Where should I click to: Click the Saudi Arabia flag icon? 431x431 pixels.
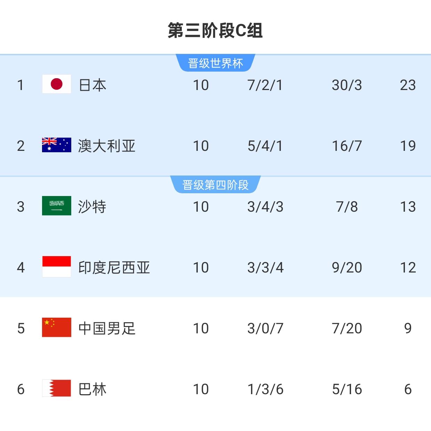coord(57,206)
